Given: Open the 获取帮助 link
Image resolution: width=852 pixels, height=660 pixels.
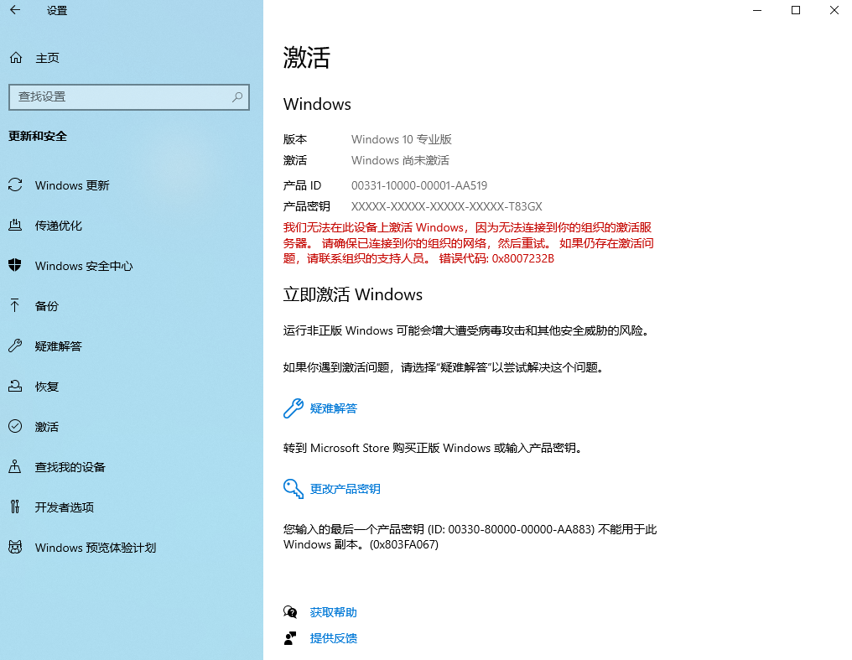Looking at the screenshot, I should (333, 612).
